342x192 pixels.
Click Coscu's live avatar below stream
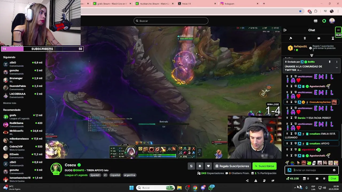(x=56, y=169)
